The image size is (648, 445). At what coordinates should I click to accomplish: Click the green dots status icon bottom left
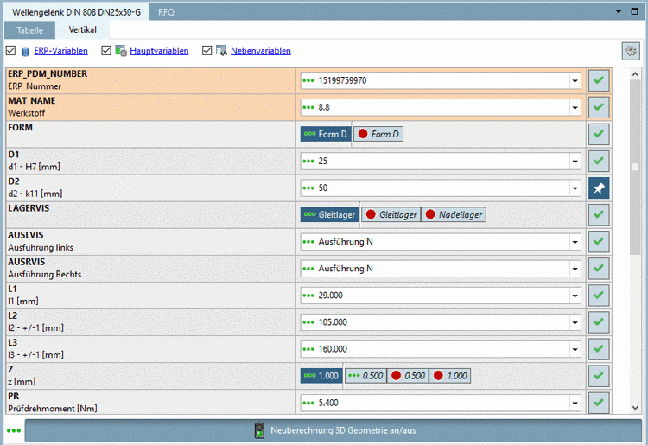click(14, 430)
